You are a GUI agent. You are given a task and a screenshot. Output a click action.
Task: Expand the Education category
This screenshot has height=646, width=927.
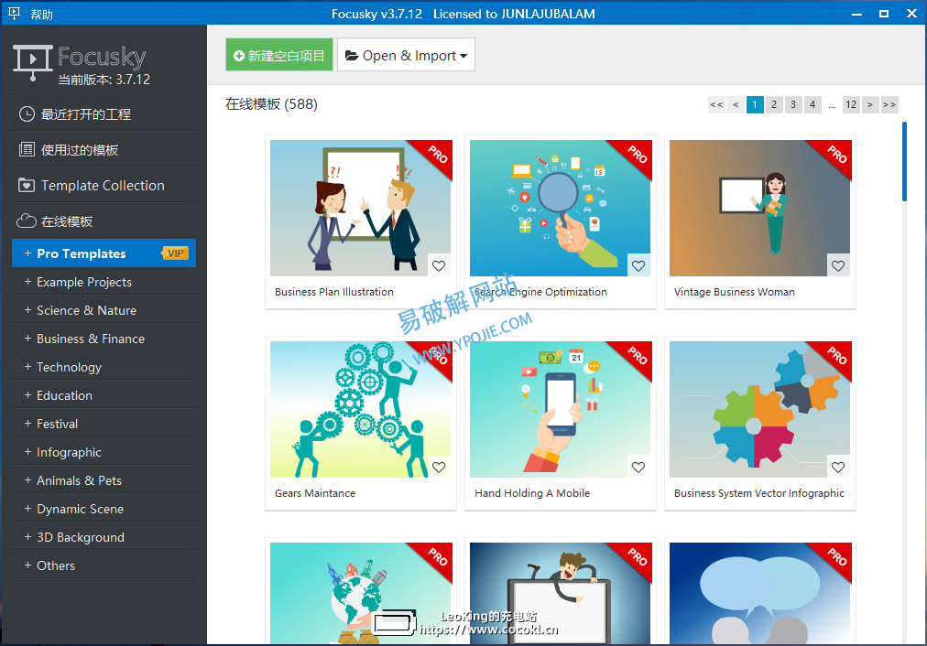[x=27, y=395]
